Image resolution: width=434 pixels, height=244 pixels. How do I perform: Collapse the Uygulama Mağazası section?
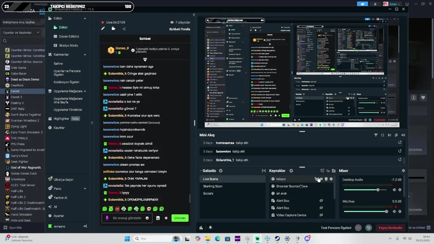click(85, 91)
